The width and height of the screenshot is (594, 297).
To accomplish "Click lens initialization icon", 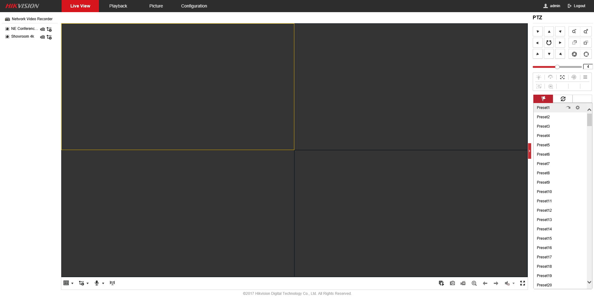I will [x=574, y=77].
